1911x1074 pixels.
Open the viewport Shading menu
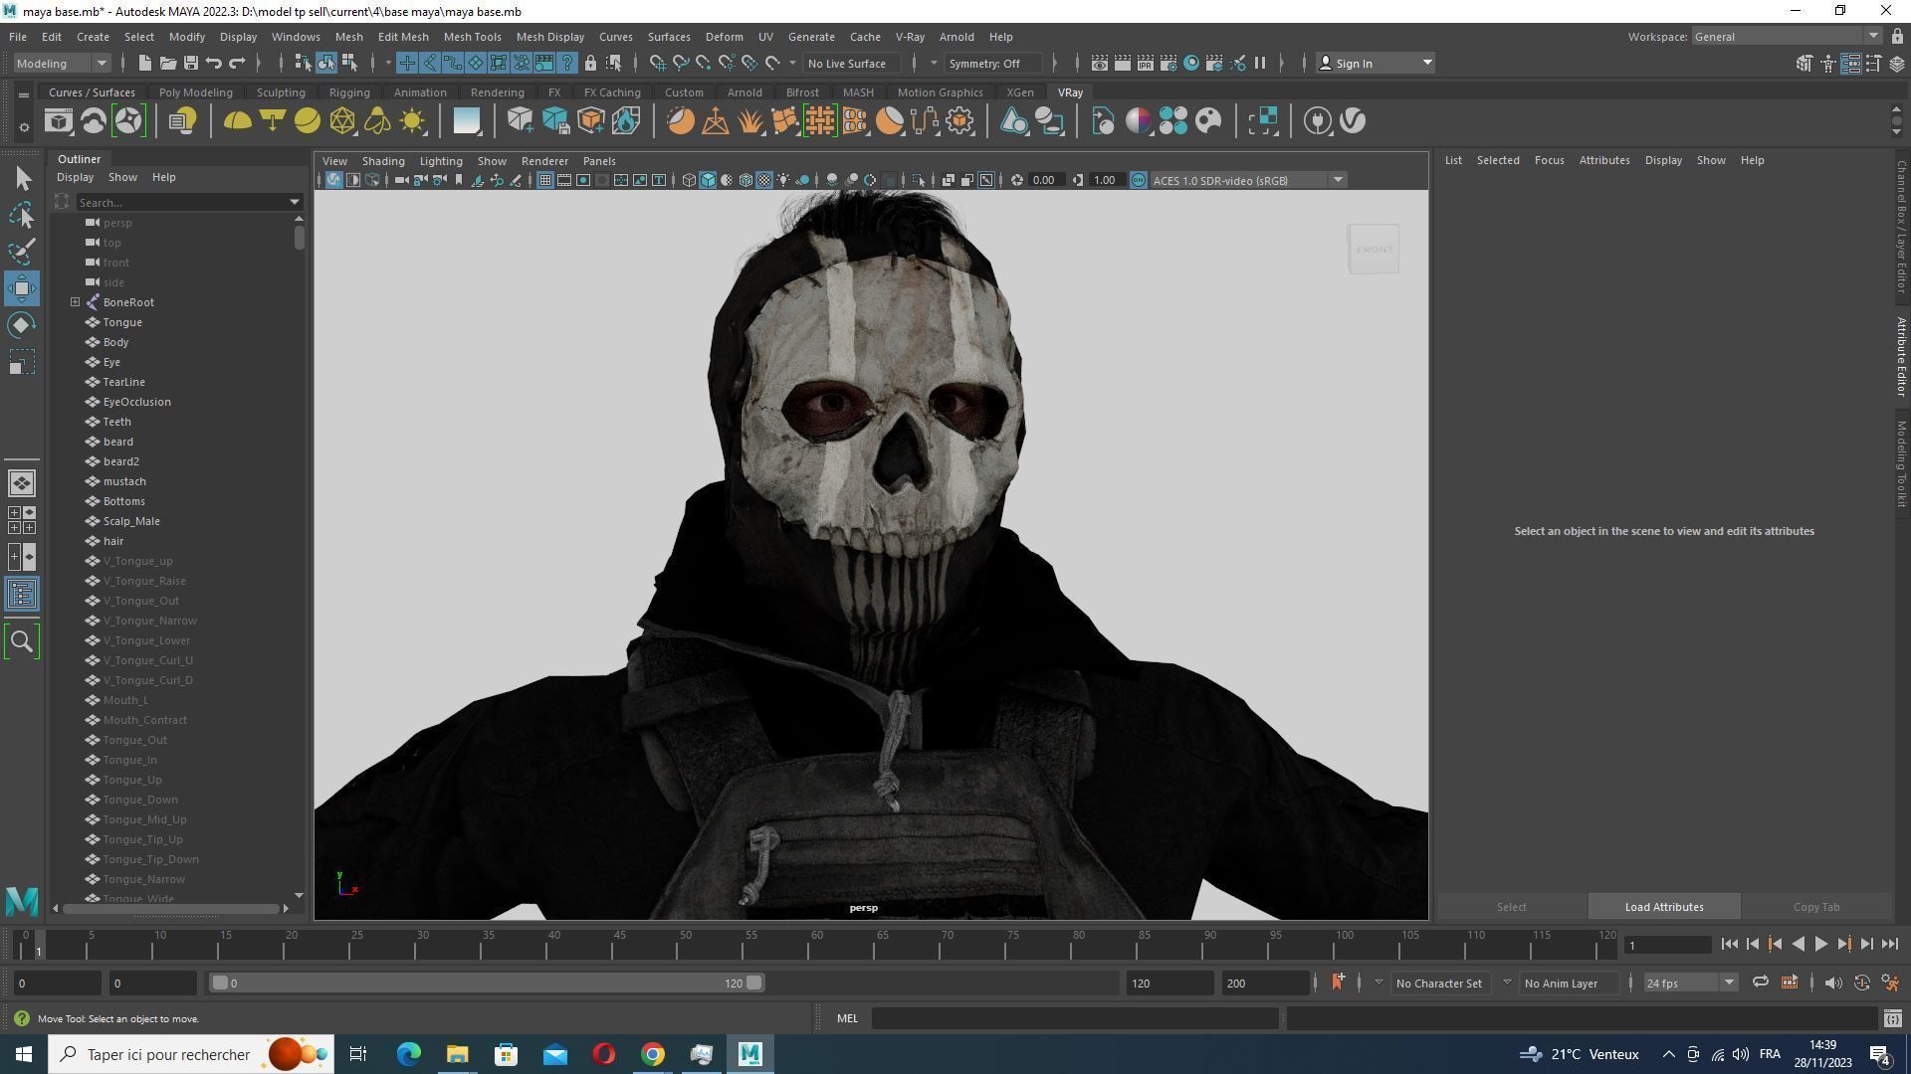click(x=383, y=161)
